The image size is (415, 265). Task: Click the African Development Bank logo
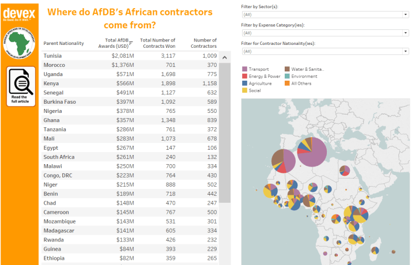pos(19,43)
